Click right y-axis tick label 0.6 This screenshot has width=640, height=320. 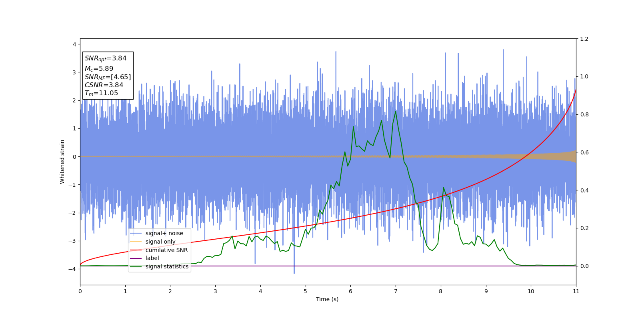click(x=584, y=152)
